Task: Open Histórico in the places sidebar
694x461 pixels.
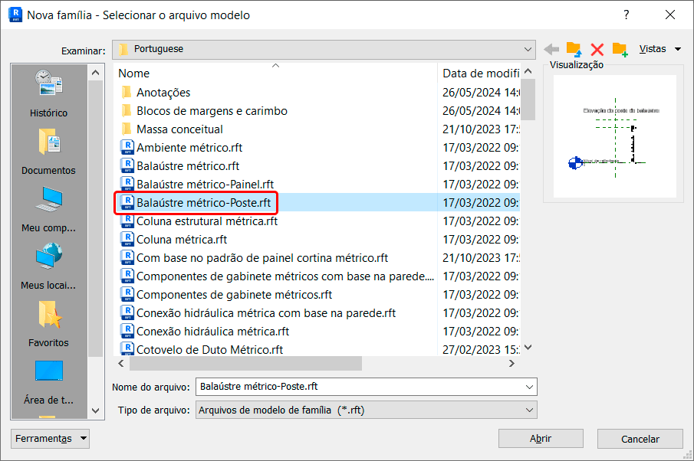Action: point(48,93)
